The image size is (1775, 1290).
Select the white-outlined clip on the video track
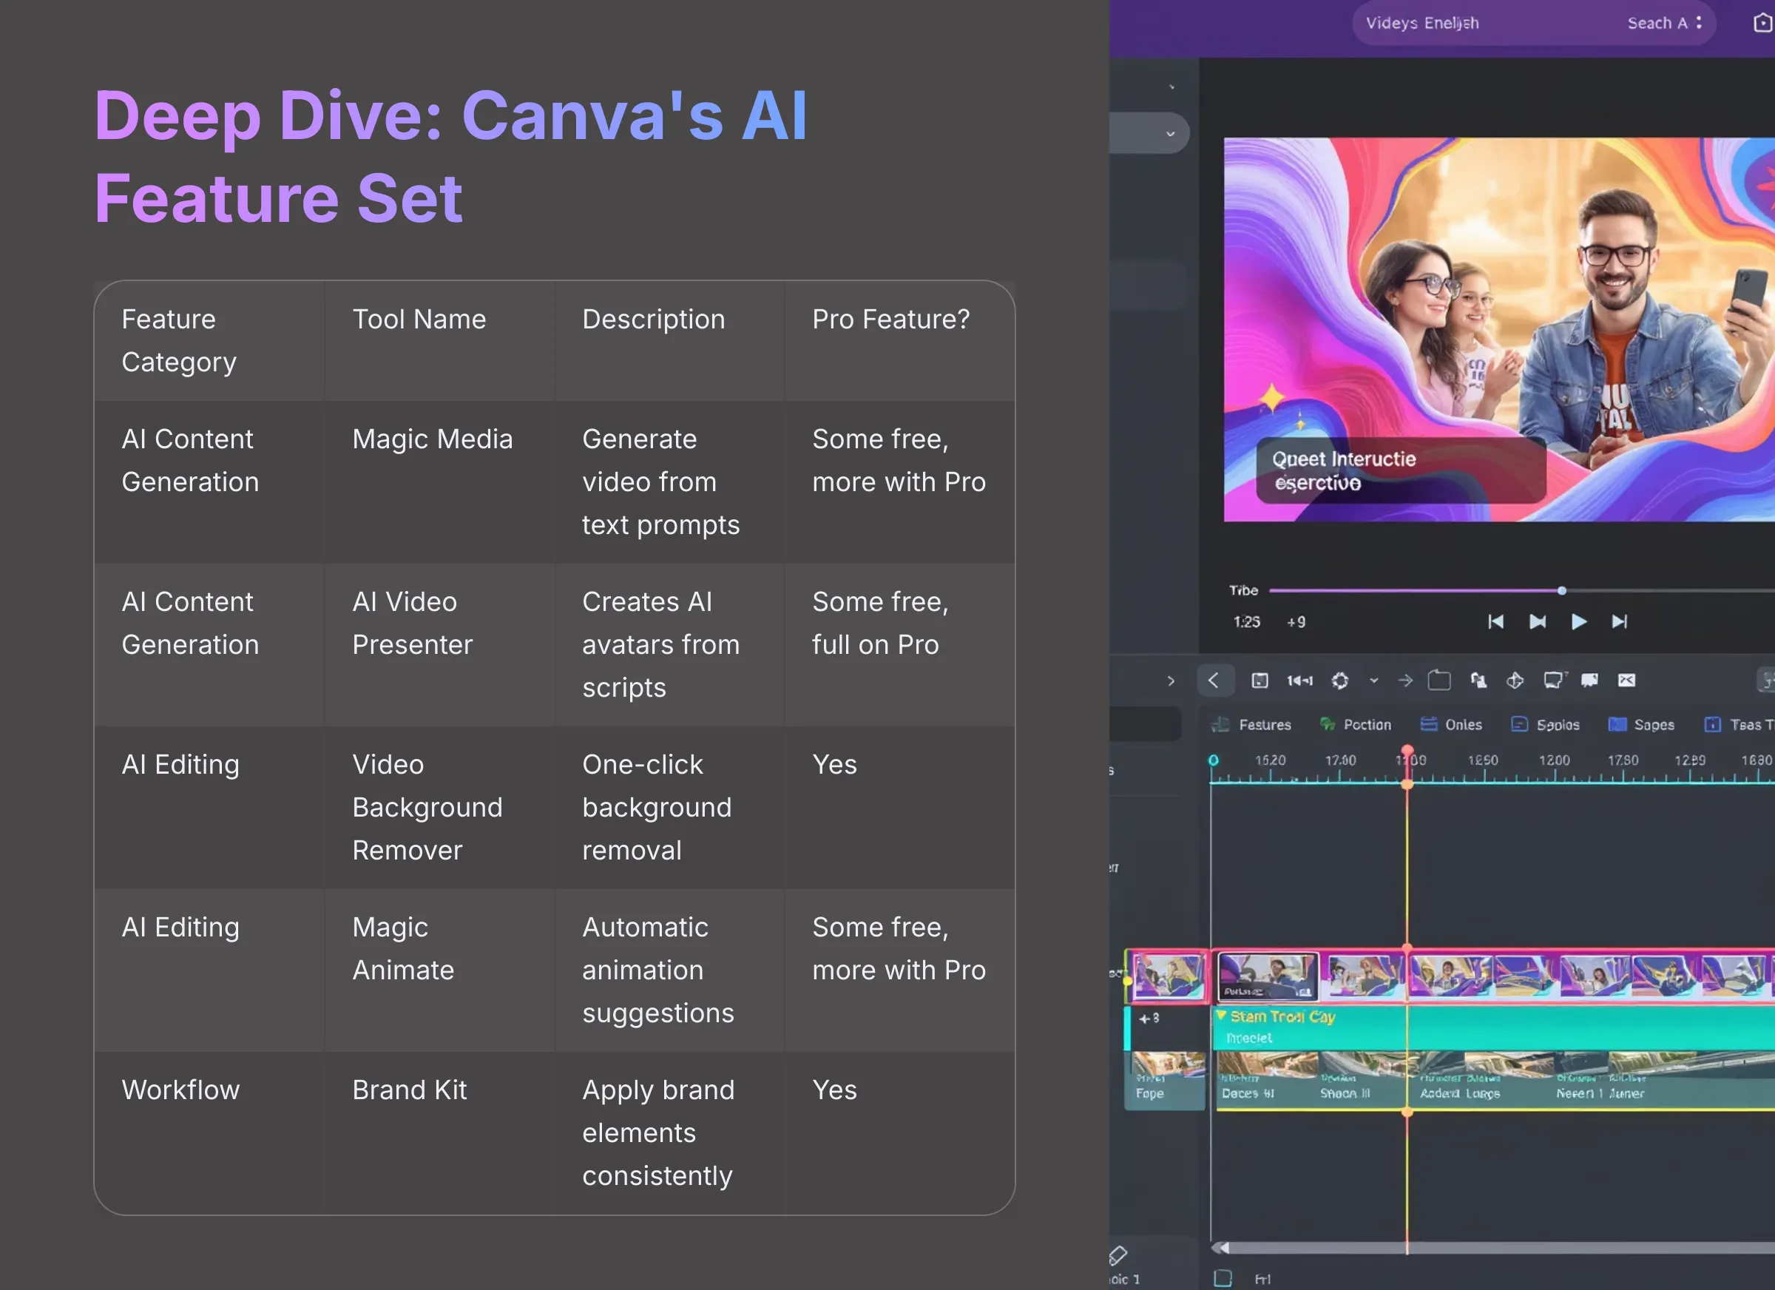1268,976
